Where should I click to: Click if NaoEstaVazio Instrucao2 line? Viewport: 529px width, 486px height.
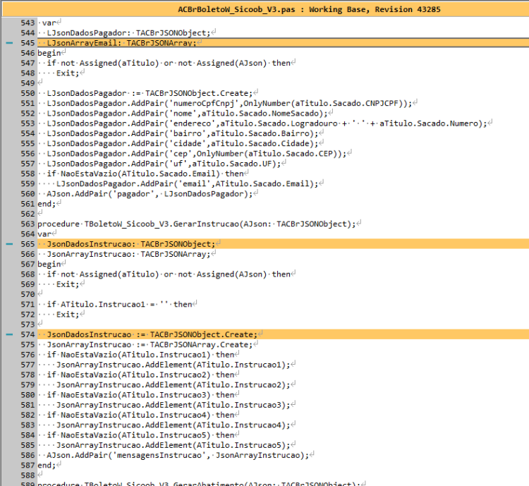click(x=140, y=375)
